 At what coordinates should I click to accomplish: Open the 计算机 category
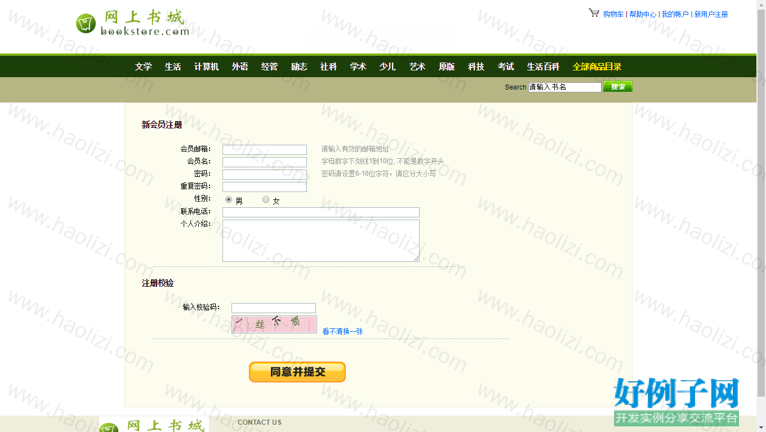[x=206, y=66]
